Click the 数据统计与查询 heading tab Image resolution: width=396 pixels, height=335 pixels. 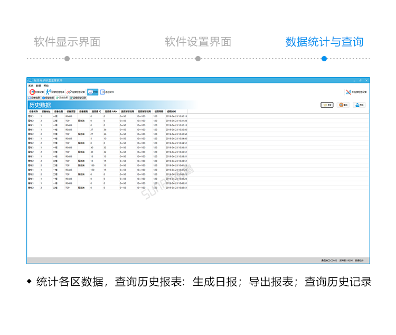(x=324, y=42)
